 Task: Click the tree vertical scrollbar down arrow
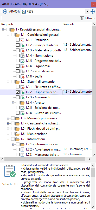(94, 154)
